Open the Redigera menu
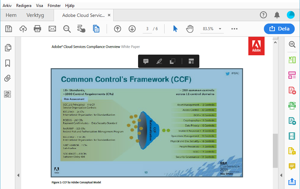Screen dimensions: 300x189 pos(24,6)
